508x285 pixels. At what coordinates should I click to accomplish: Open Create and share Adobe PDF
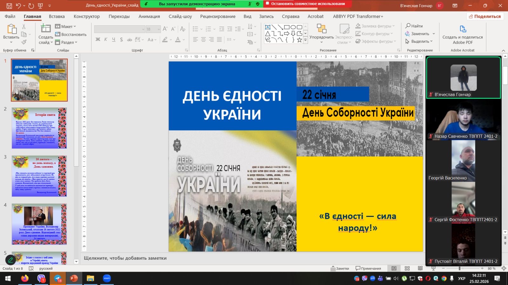tap(463, 34)
